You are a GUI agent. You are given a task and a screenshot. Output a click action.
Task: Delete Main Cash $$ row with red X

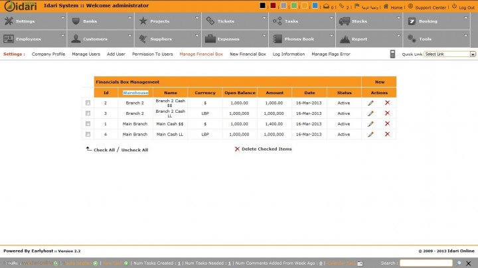[x=387, y=123]
